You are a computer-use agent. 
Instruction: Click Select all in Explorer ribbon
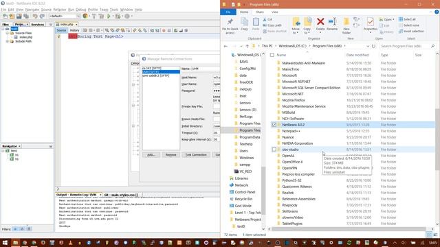pos(407,19)
